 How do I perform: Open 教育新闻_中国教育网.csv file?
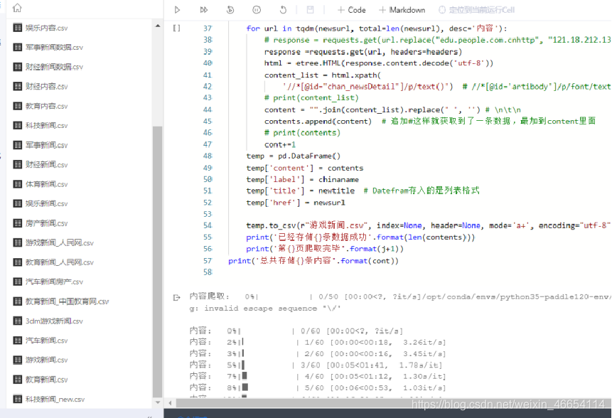pyautogui.click(x=67, y=301)
